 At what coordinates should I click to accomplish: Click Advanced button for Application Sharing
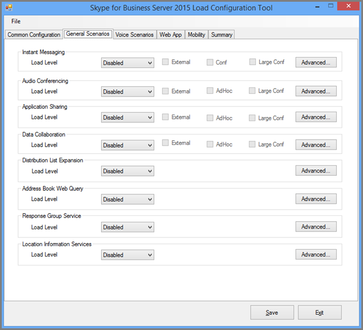pyautogui.click(x=316, y=117)
